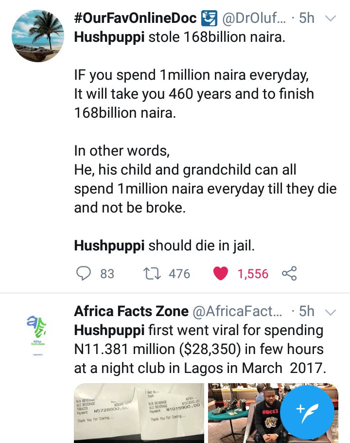The image size is (350, 443).
Task: Expand options chevron on OurFavOnlineDoc tweet
Action: point(330,19)
